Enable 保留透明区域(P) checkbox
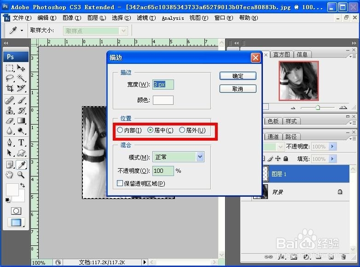 pyautogui.click(x=120, y=183)
